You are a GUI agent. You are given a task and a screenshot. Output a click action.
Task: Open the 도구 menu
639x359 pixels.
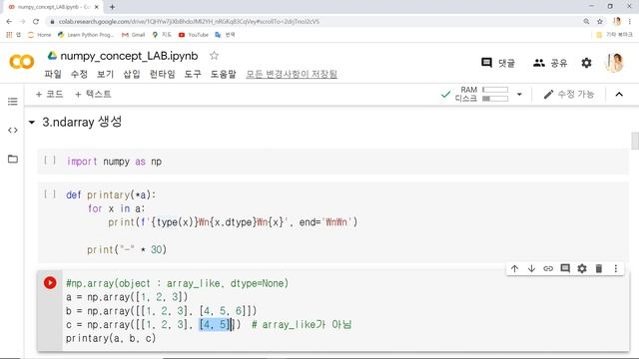[193, 74]
